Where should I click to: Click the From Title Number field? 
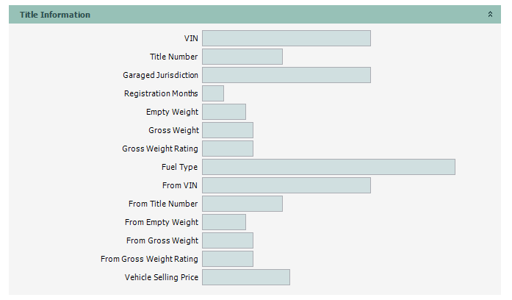pyautogui.click(x=242, y=204)
